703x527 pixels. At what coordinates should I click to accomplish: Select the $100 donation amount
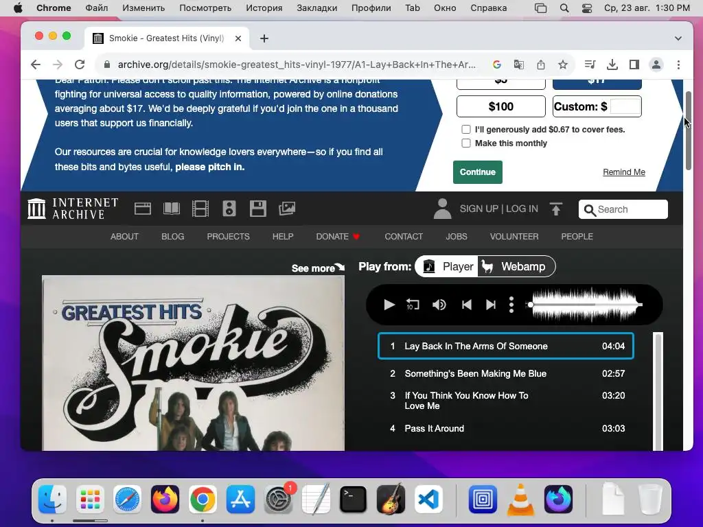[x=500, y=106]
